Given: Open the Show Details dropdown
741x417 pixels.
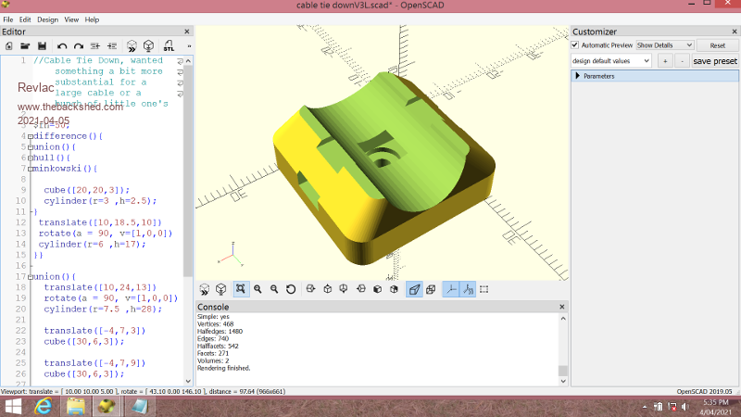Looking at the screenshot, I should [664, 44].
